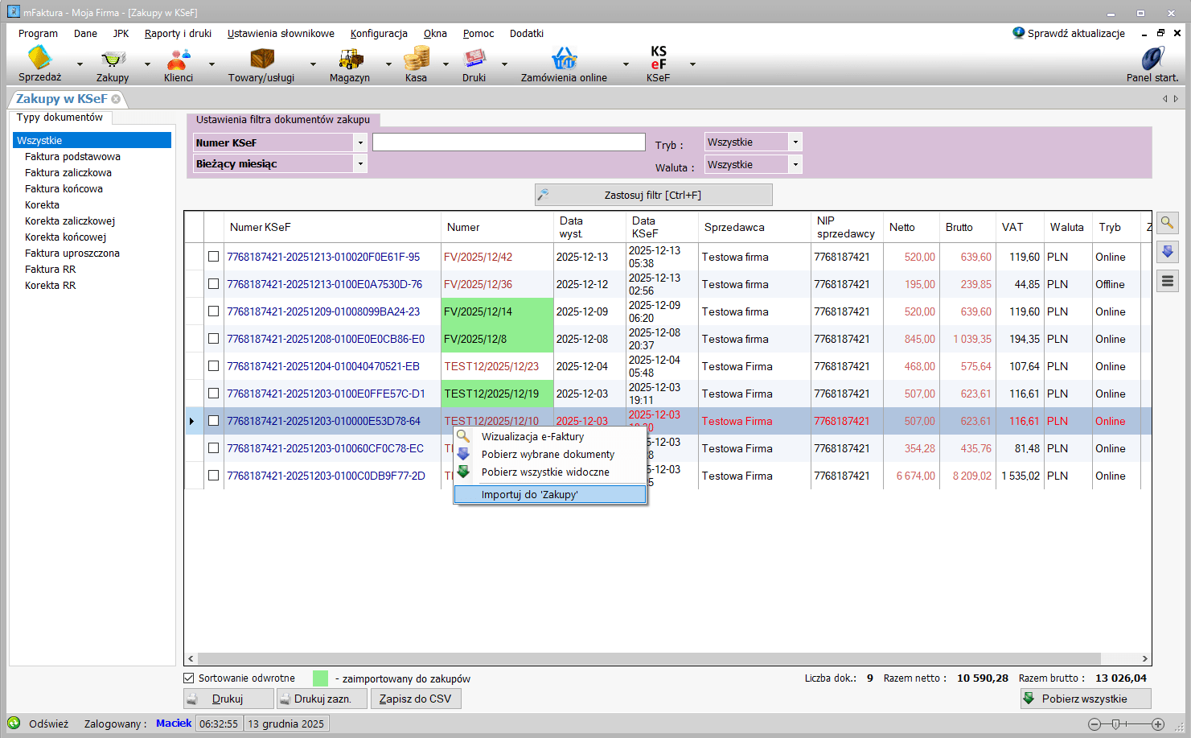The image size is (1191, 738).
Task: Open the Waluta dropdown
Action: click(795, 165)
